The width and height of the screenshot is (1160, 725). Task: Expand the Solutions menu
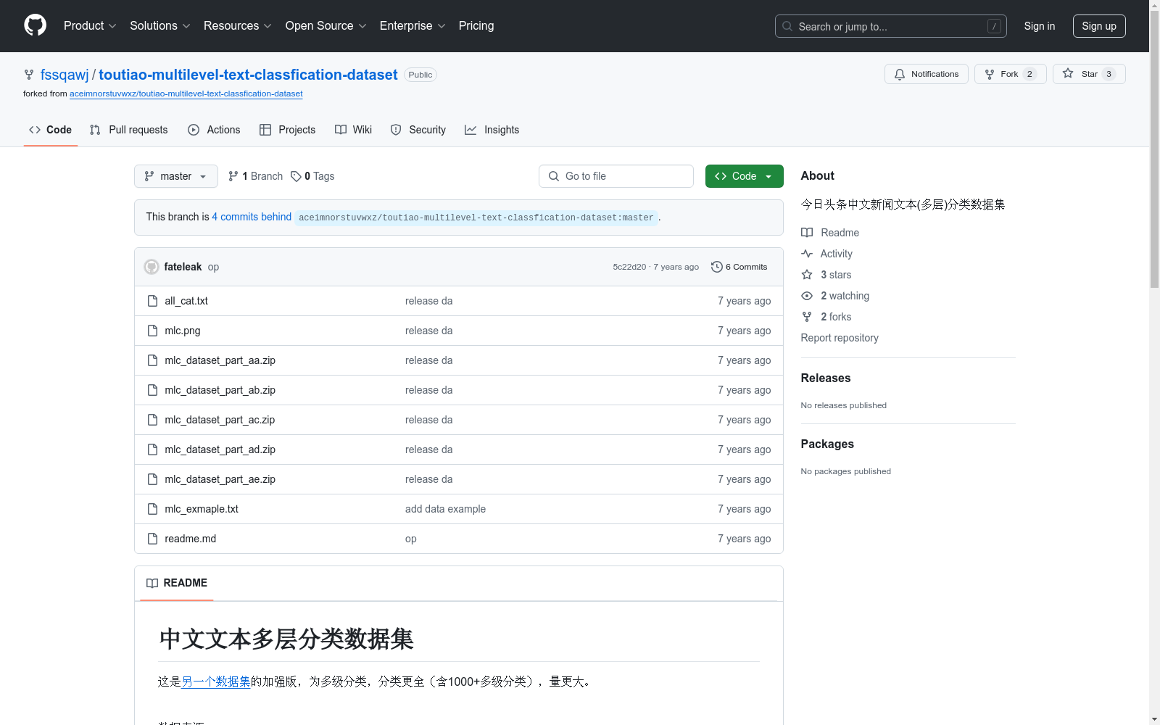click(x=160, y=25)
